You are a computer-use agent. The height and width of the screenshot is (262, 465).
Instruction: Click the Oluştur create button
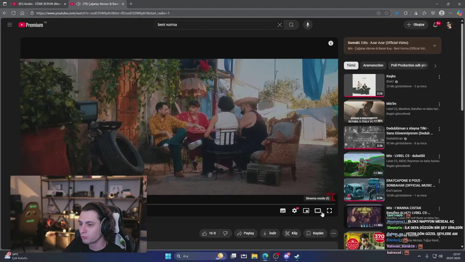pos(416,25)
